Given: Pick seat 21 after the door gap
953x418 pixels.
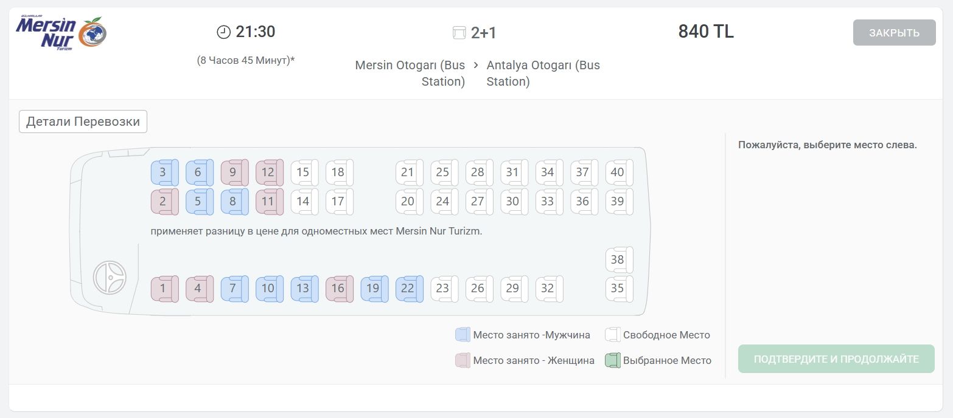Looking at the screenshot, I should (x=410, y=173).
